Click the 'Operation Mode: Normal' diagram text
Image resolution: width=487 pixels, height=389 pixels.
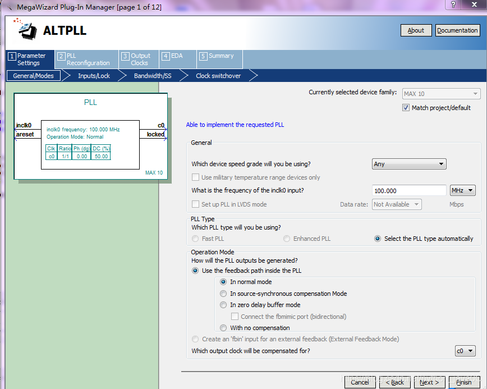tap(75, 137)
